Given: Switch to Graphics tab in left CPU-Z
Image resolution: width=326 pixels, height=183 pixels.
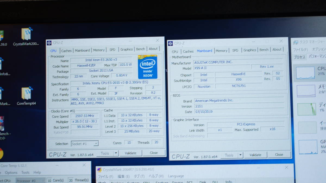Looking at the screenshot, I should point(127,49).
